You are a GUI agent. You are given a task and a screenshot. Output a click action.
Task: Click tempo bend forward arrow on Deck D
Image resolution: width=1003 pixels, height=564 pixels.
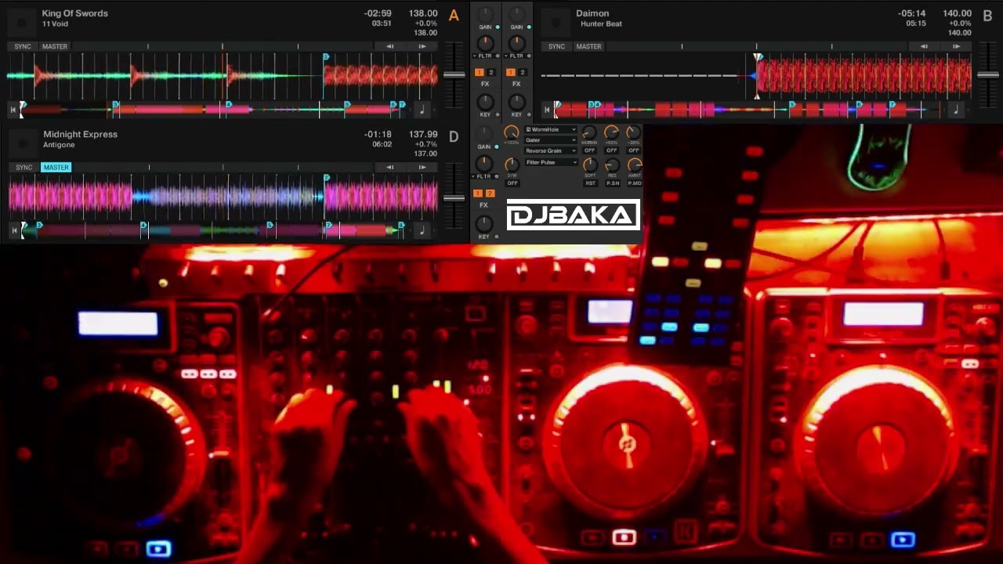coord(422,167)
